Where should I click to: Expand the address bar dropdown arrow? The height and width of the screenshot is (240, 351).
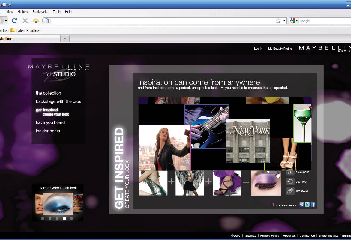(x=284, y=21)
